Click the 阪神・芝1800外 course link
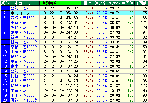This screenshot has height=103, width=148. pos(25,100)
